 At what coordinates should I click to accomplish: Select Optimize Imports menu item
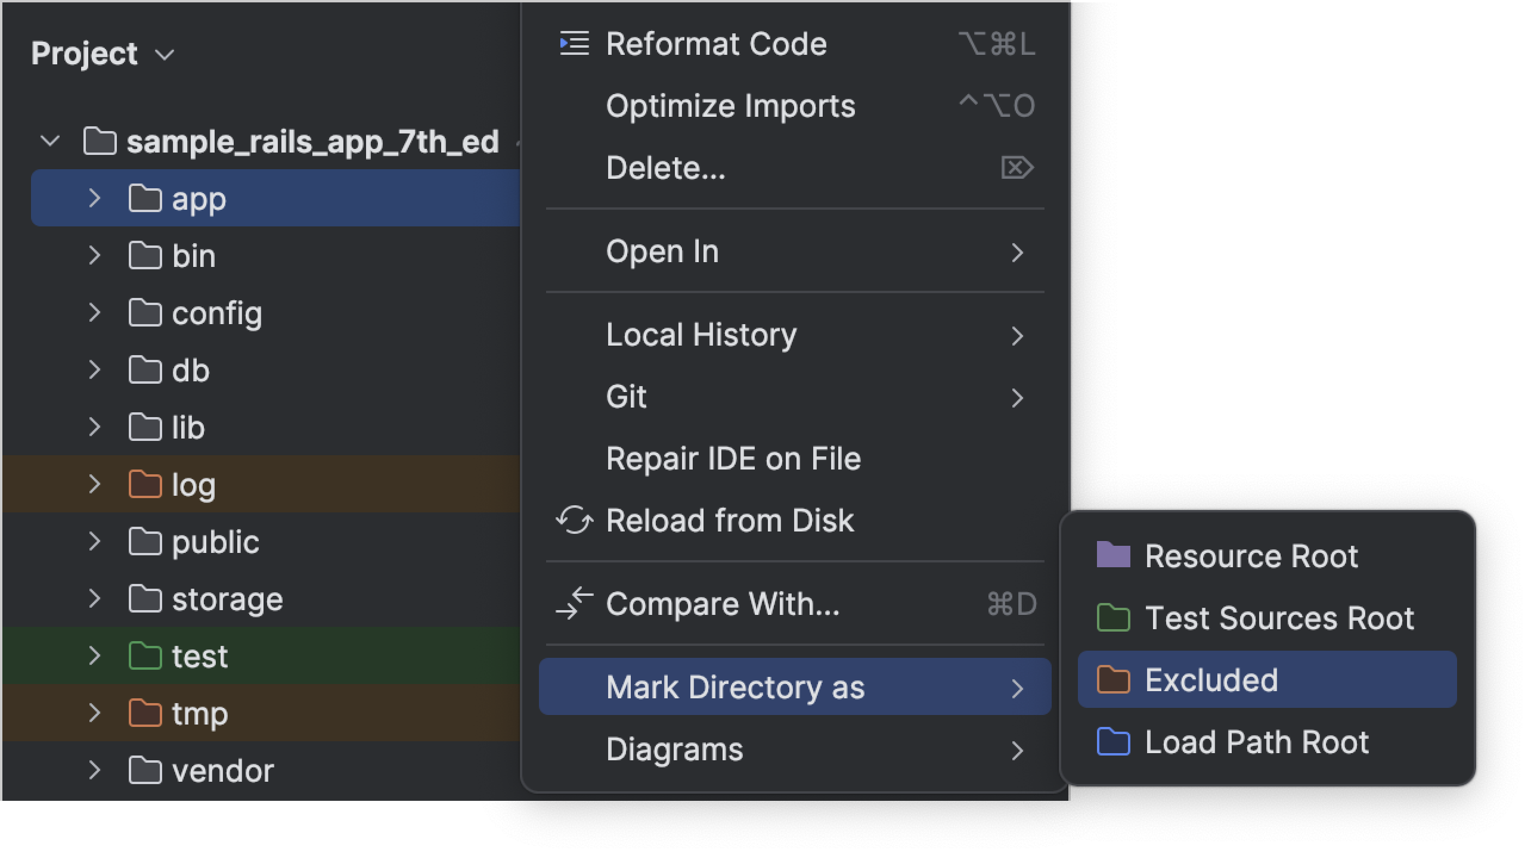[730, 106]
